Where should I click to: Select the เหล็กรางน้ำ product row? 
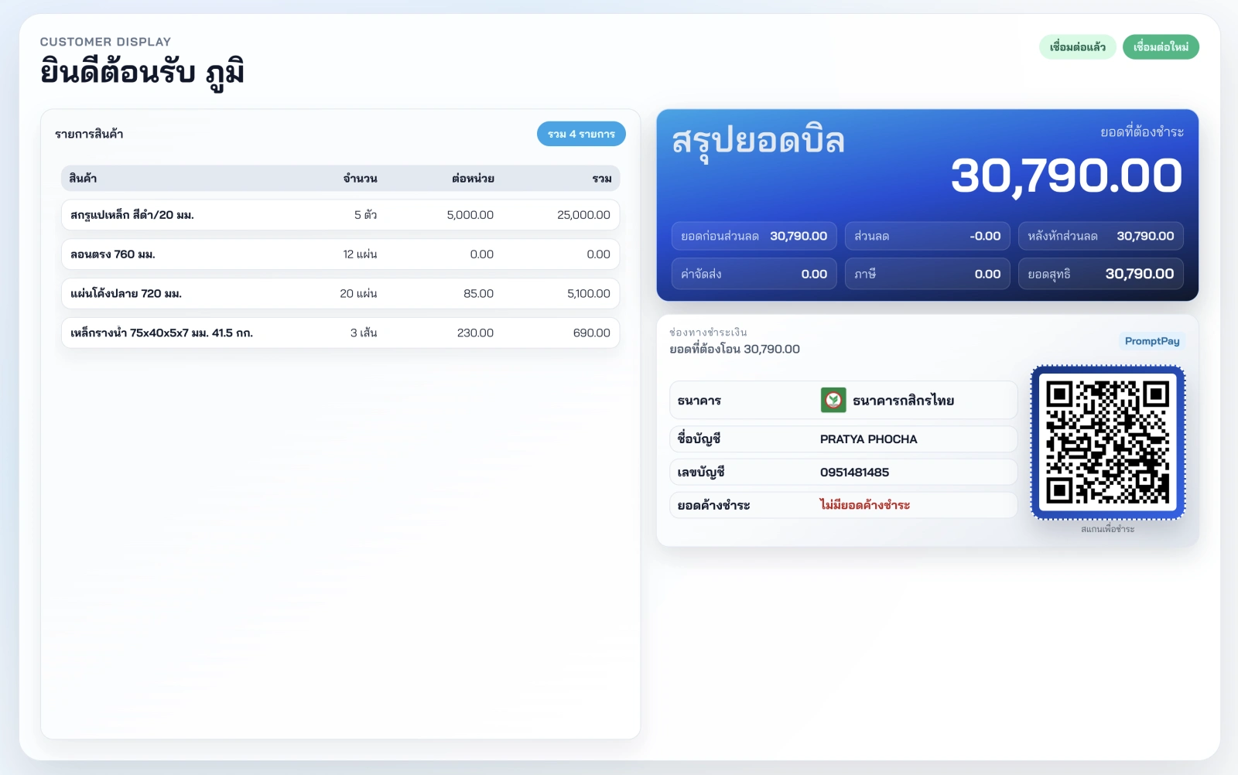(x=340, y=332)
